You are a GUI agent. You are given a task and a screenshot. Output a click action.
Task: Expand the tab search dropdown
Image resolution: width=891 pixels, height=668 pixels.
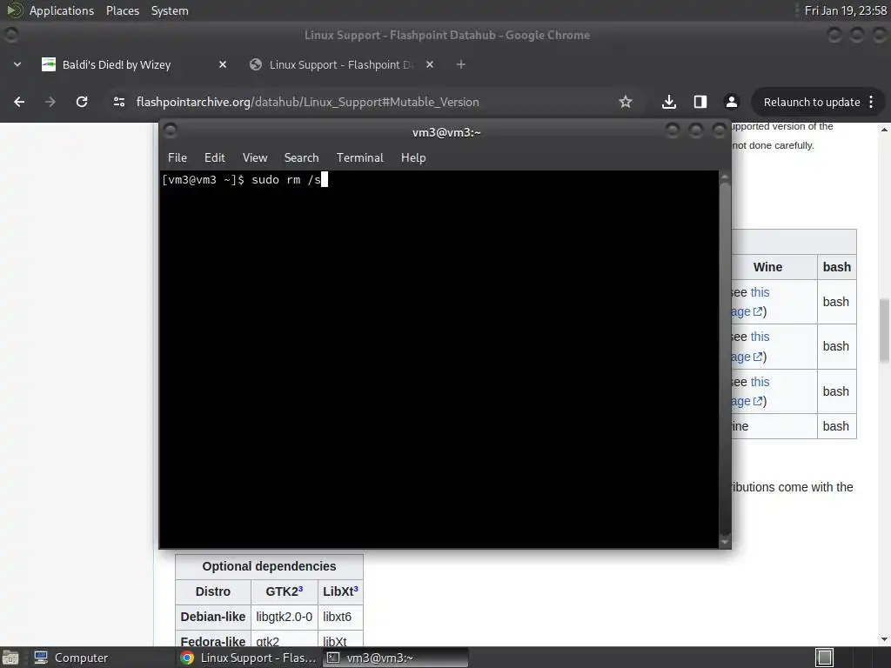(17, 64)
